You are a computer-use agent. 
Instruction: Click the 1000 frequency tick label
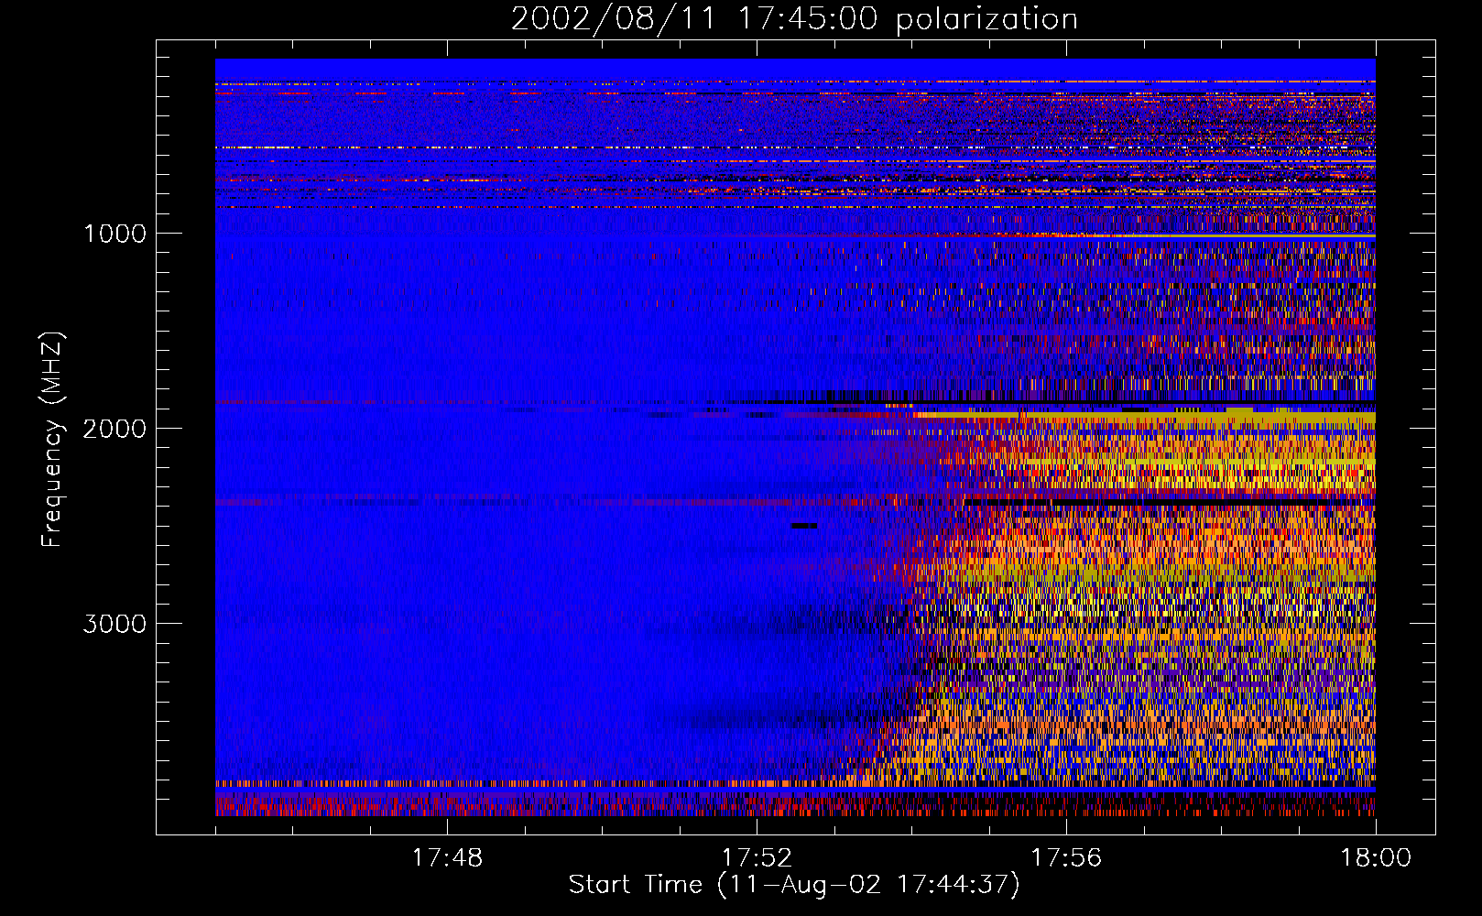pyautogui.click(x=115, y=234)
